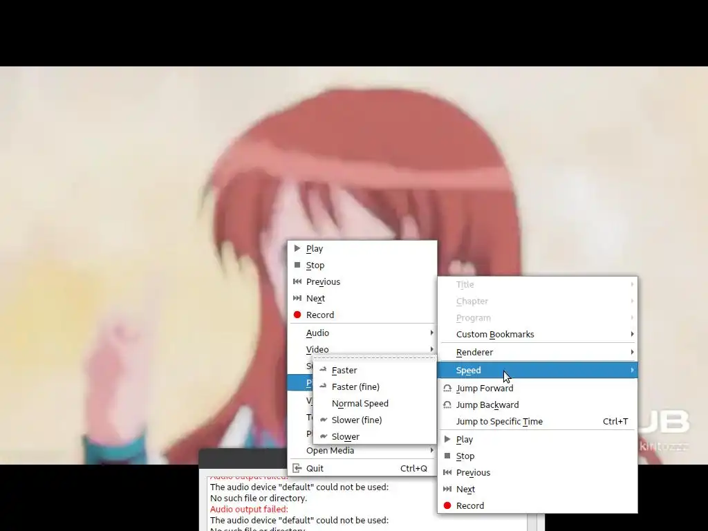Click Stop in the Playback submenu

[x=537, y=456]
